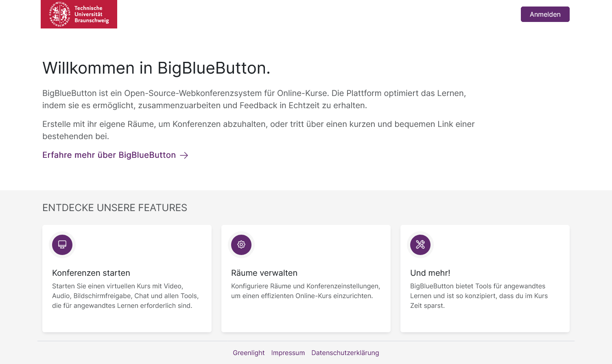612x364 pixels.
Task: Click the monitor icon above Konferenzen starten
Action: [62, 244]
